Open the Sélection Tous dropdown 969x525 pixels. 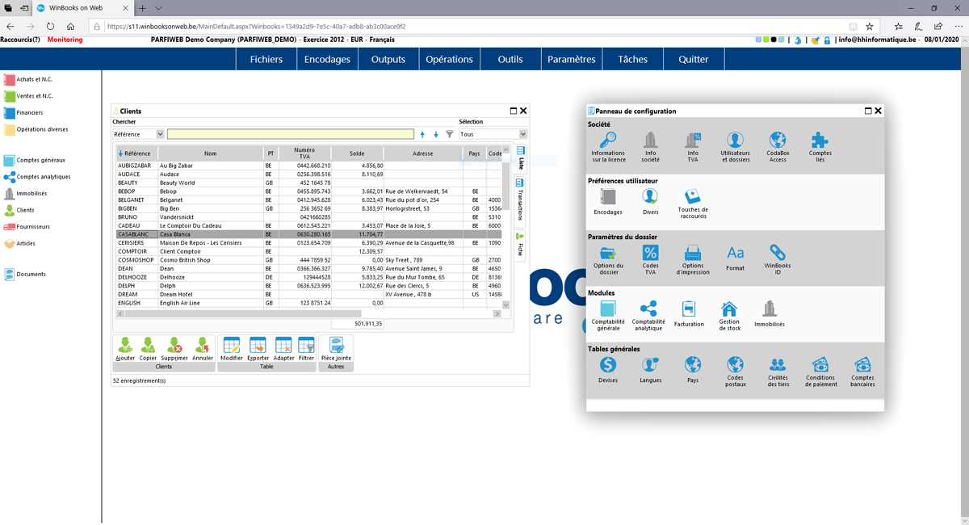click(522, 134)
